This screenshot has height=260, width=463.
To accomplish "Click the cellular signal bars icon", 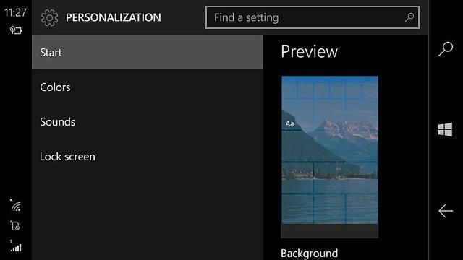I will click(16, 246).
